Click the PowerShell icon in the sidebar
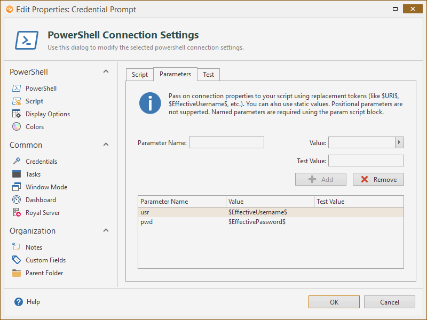Viewport: 427px width, 320px height. (x=17, y=89)
